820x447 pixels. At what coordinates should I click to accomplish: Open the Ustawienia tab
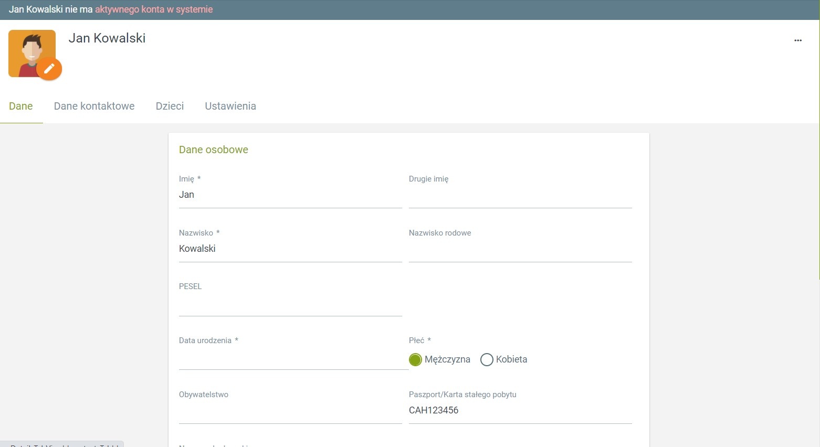[230, 106]
